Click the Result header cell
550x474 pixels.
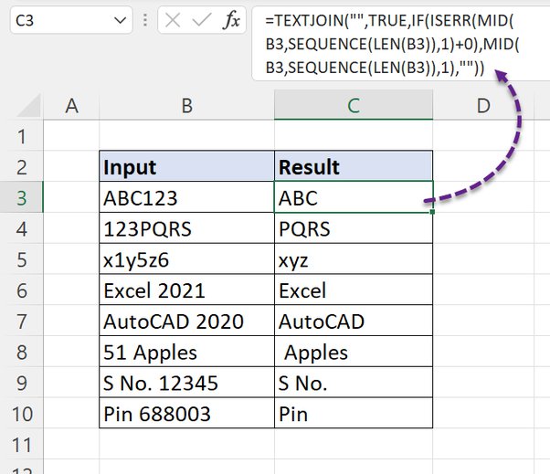354,166
